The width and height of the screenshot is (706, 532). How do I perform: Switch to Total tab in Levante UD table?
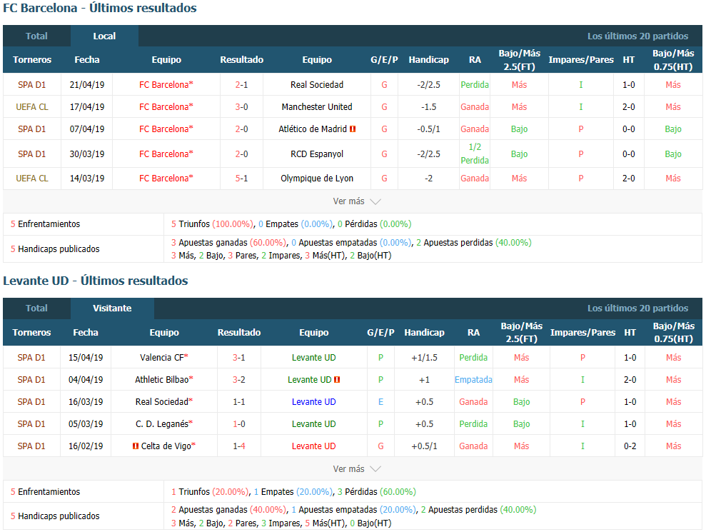click(36, 308)
